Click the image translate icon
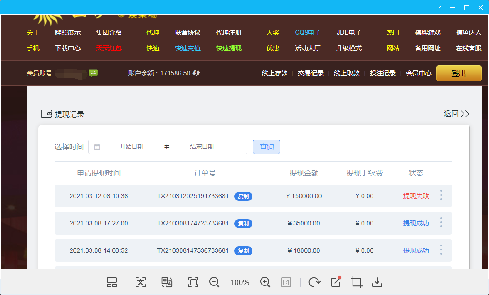This screenshot has height=295, width=489. [167, 282]
